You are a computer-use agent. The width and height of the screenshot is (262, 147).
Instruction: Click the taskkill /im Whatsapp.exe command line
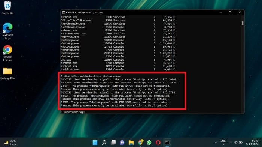tap(91, 76)
